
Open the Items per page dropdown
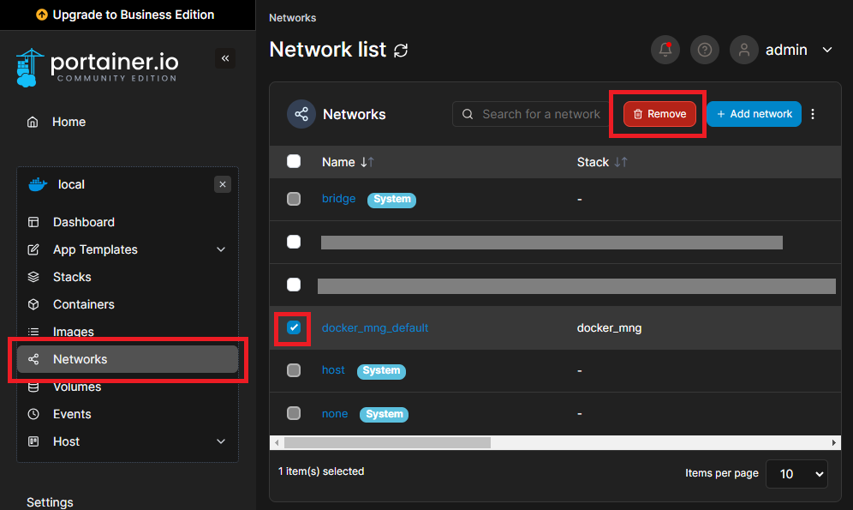coord(796,473)
